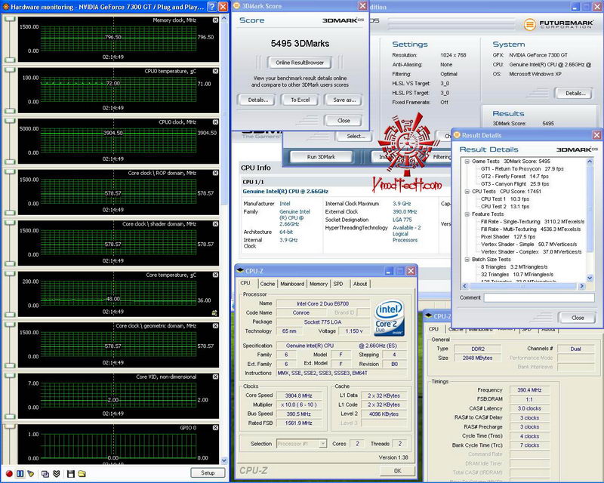The image size is (604, 483).
Task: Click Details... in the 3DMark Score window
Action: point(257,100)
